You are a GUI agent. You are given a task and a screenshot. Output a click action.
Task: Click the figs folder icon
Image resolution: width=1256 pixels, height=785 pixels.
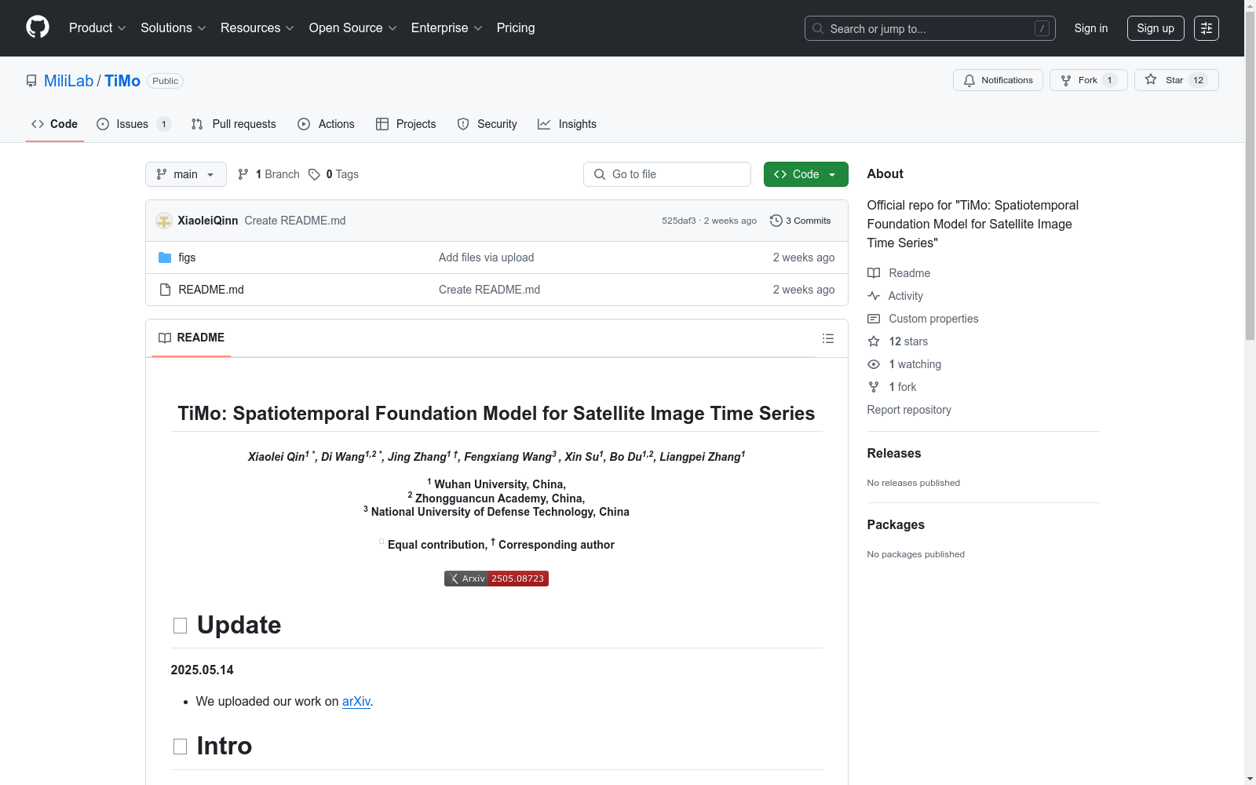[165, 257]
